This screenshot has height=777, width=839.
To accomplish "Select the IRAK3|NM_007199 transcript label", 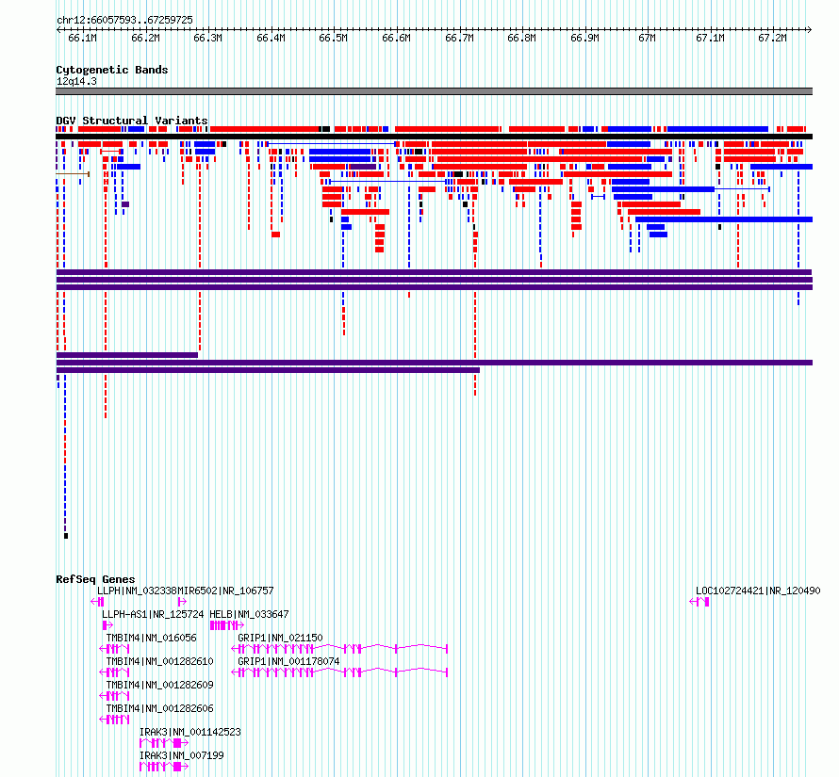I will [x=181, y=755].
